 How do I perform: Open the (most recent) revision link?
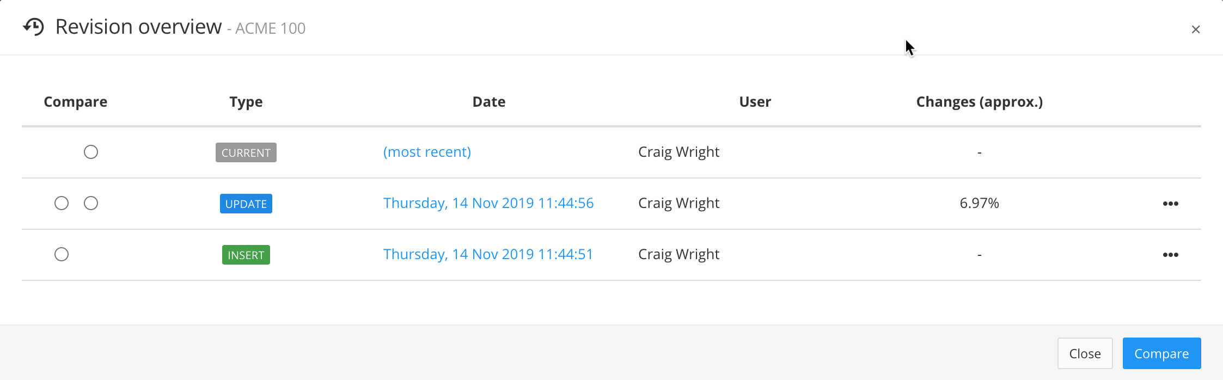(427, 152)
